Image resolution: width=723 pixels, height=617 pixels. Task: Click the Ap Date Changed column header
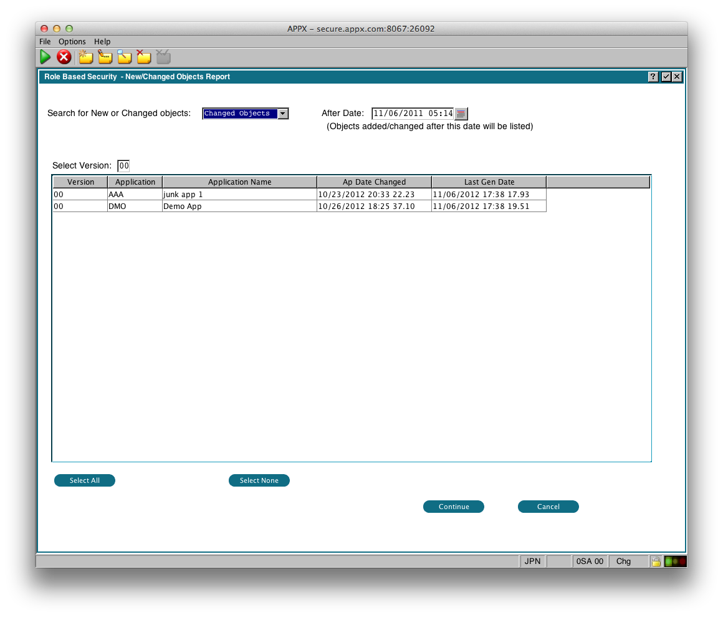(374, 182)
